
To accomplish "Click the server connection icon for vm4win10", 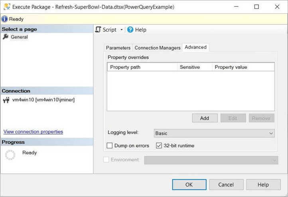I will point(6,100).
